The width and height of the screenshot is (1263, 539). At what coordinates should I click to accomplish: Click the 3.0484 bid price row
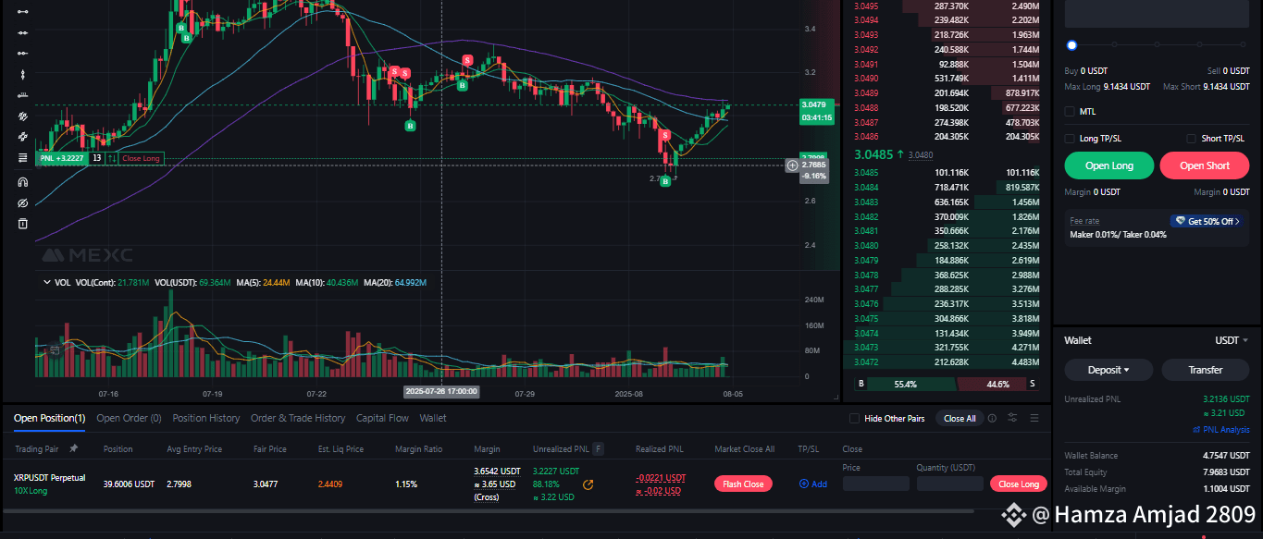coord(947,187)
